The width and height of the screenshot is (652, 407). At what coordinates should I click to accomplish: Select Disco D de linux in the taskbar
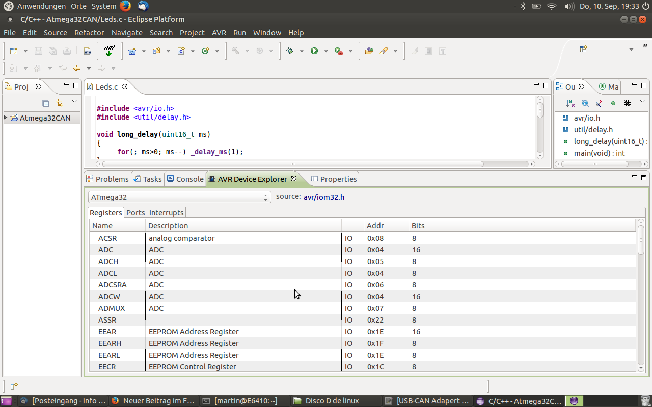click(x=328, y=400)
